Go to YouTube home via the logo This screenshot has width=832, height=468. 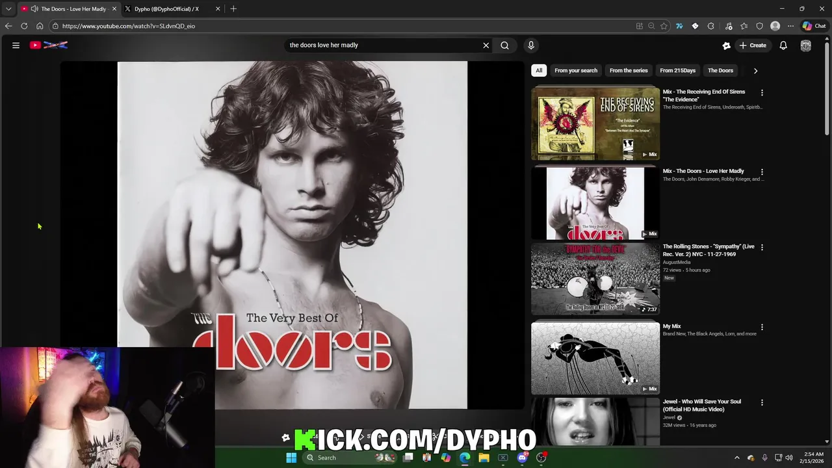49,45
